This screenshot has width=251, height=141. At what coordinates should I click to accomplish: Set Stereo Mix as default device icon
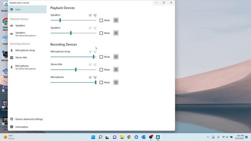point(90,65)
